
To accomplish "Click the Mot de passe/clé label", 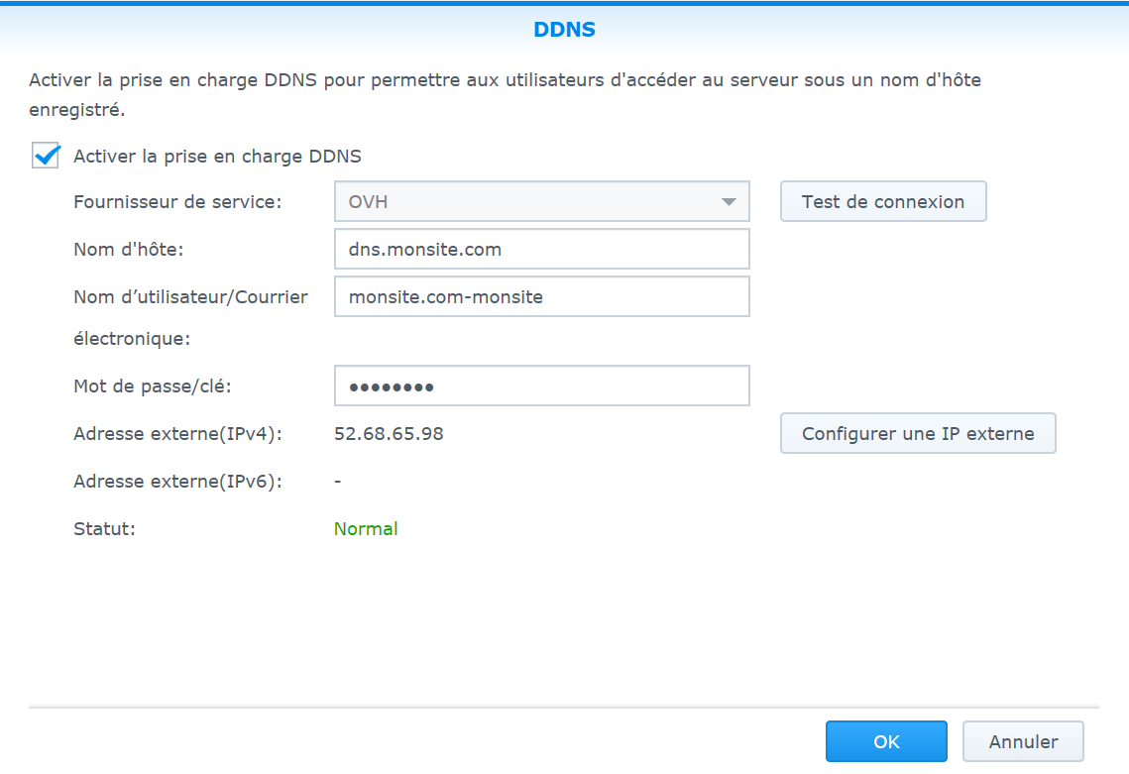I will tap(153, 387).
